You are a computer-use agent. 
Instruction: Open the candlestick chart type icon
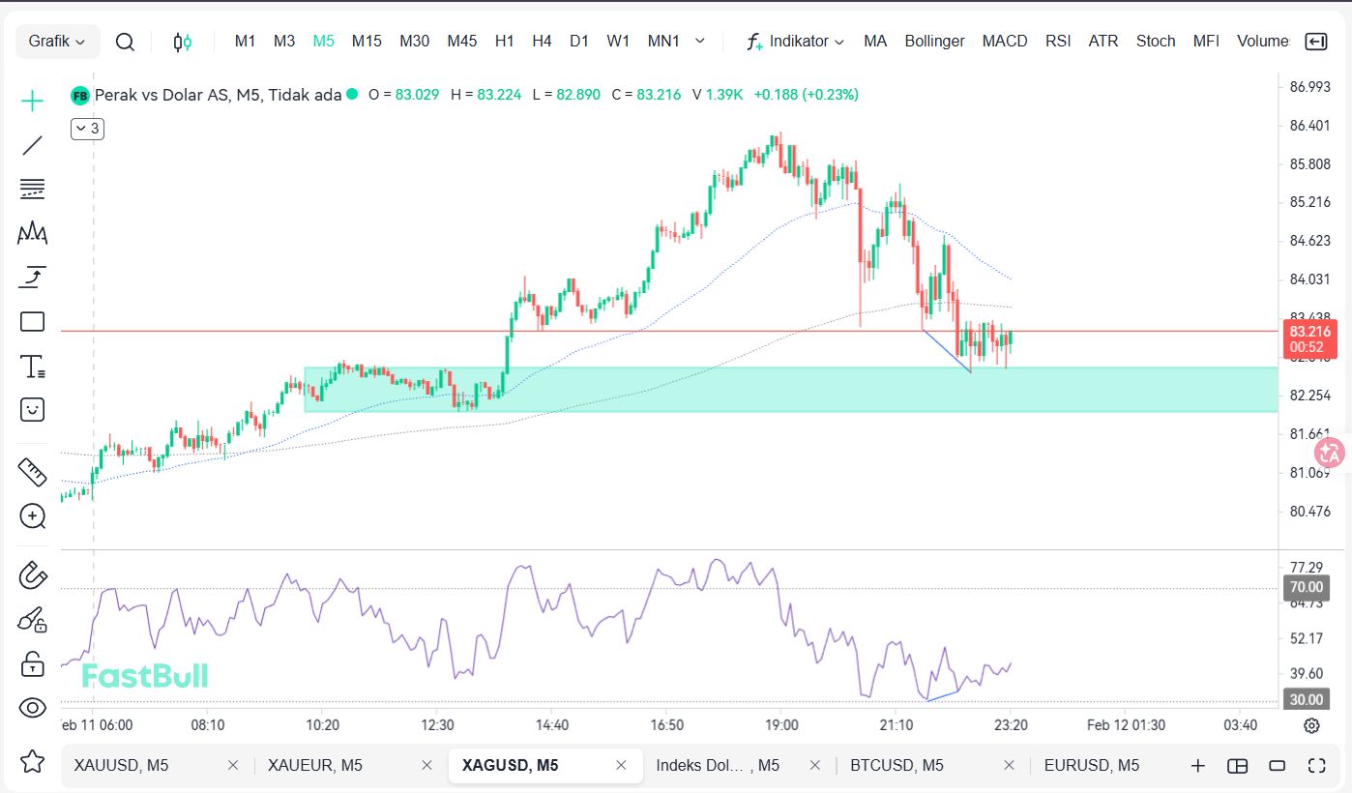[183, 42]
